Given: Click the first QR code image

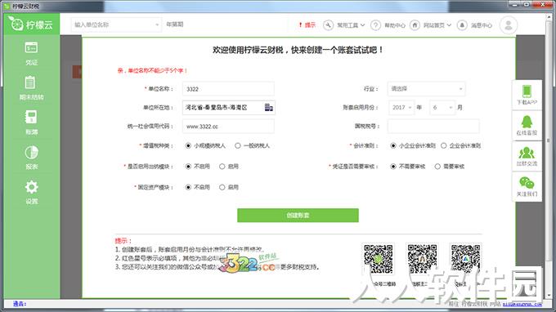Looking at the screenshot, I should (x=379, y=259).
